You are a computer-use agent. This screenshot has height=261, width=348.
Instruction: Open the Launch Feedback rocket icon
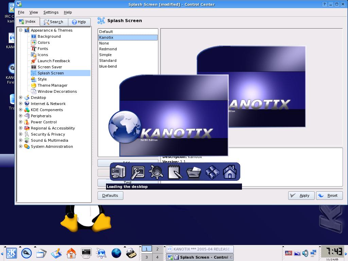[34, 61]
